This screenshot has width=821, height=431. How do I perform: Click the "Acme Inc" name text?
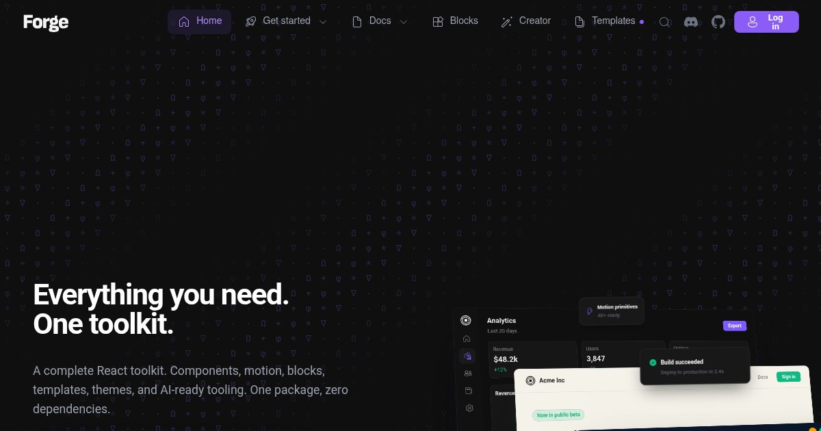click(x=552, y=380)
